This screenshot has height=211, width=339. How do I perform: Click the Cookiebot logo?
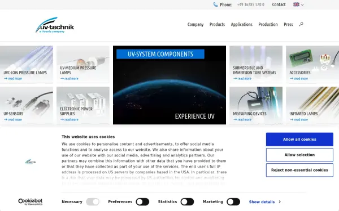point(31,202)
